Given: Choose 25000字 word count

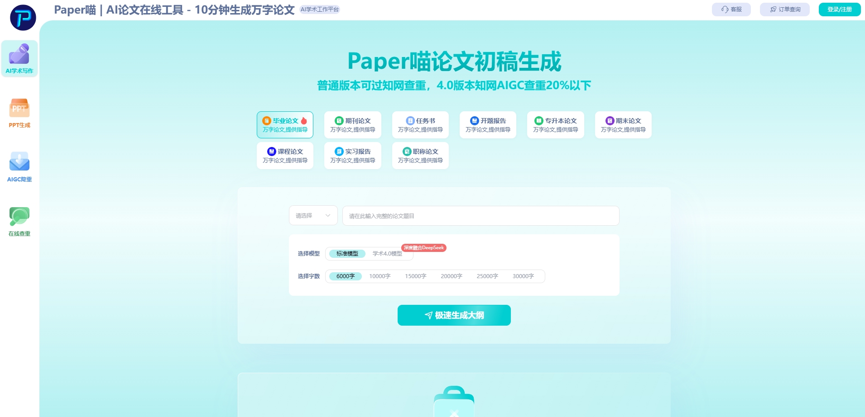Looking at the screenshot, I should (487, 276).
